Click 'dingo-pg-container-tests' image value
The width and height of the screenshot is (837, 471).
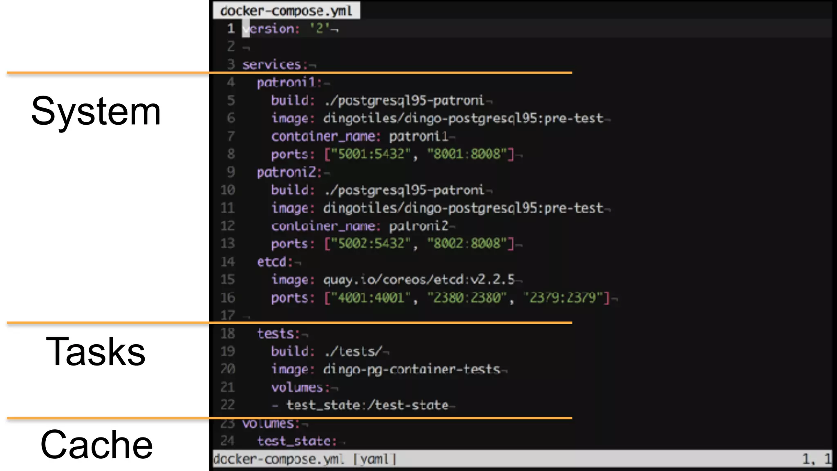tap(412, 370)
